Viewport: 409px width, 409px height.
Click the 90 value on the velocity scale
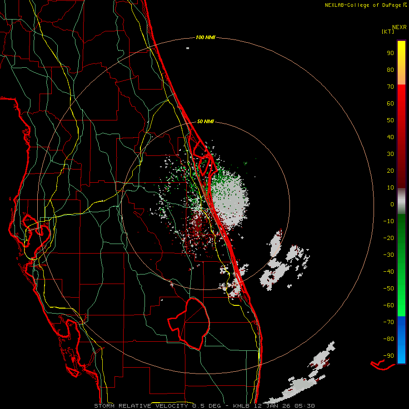390,53
